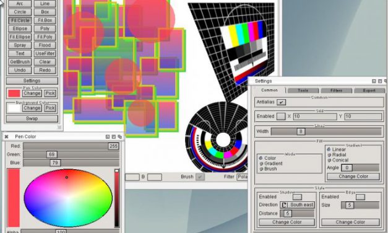Click Change Color in Gradient section
The width and height of the screenshot is (388, 233).
pos(353,176)
